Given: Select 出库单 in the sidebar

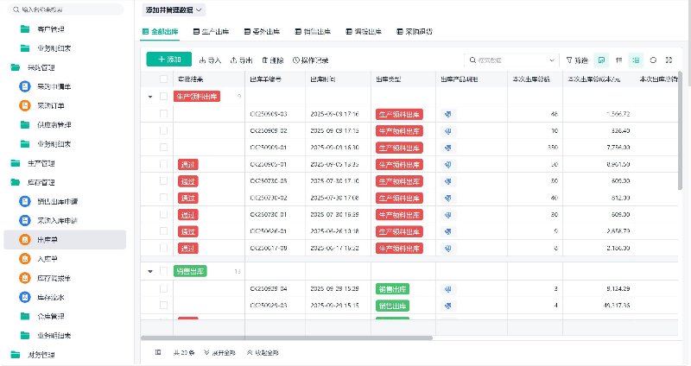Looking at the screenshot, I should [x=65, y=240].
